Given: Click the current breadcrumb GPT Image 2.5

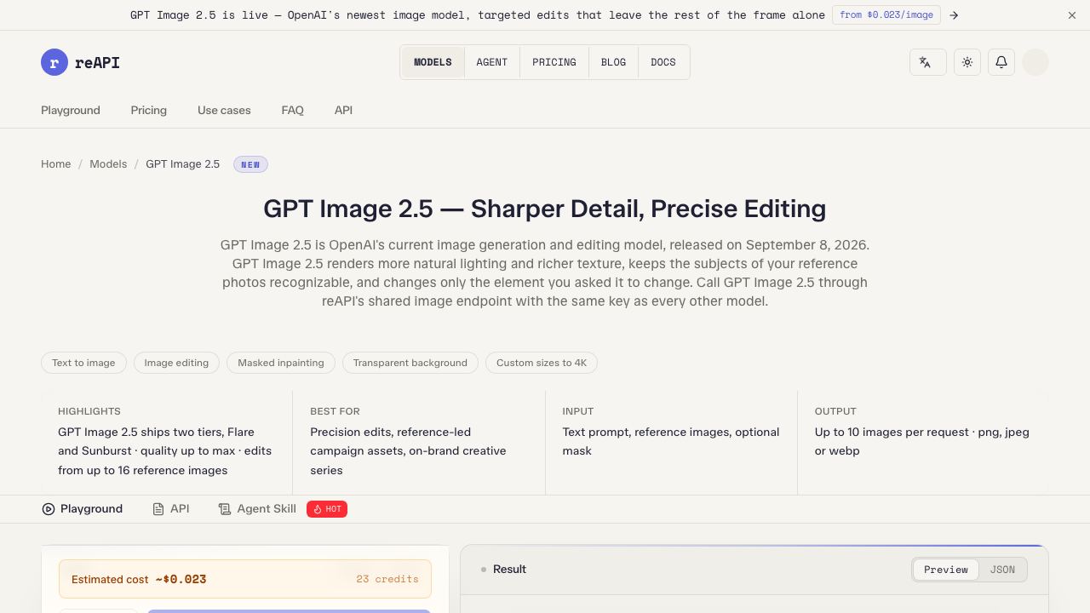Looking at the screenshot, I should (182, 164).
